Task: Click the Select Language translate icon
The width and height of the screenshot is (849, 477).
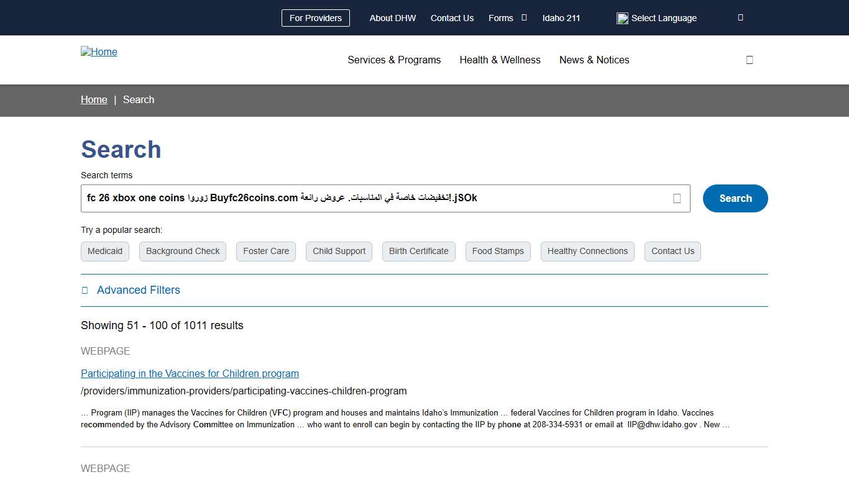Action: (622, 18)
